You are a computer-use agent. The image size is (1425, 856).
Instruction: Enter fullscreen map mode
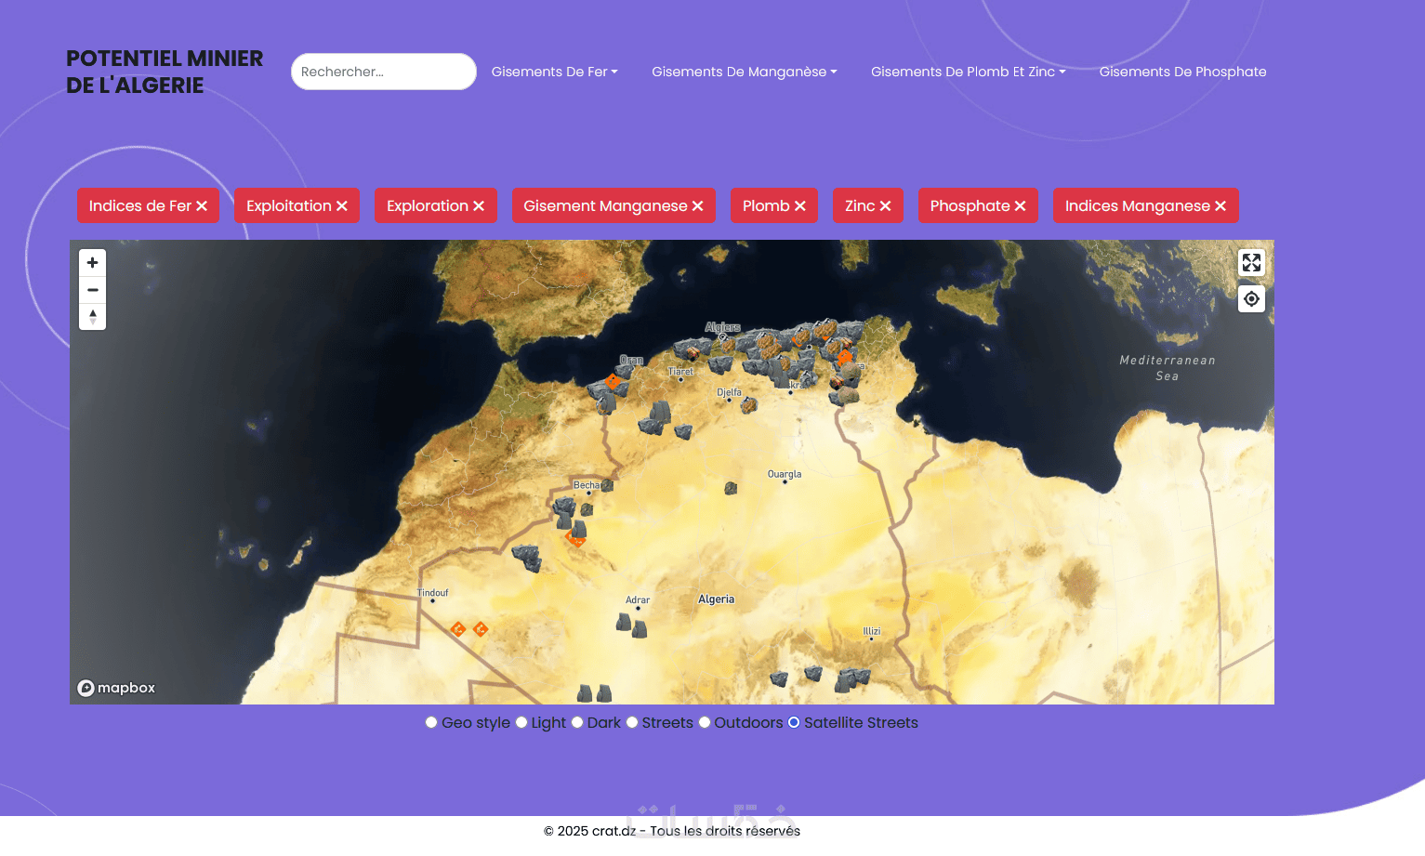[1251, 263]
